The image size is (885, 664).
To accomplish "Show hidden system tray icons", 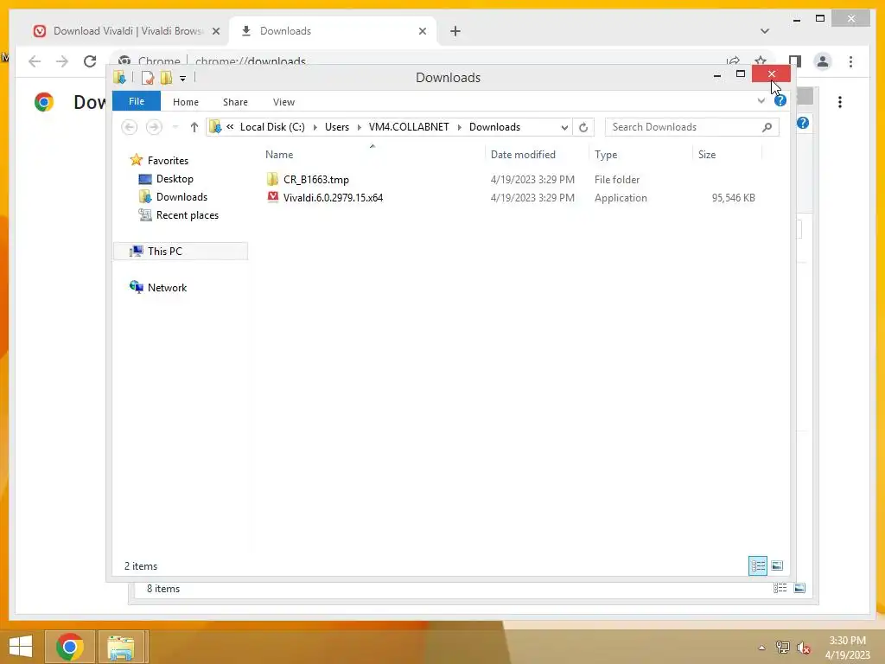I will tap(761, 648).
